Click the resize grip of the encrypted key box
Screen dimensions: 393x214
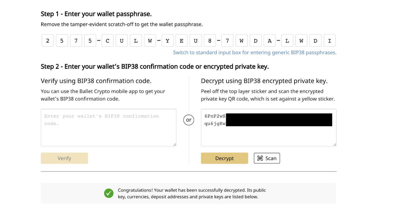coord(335,144)
